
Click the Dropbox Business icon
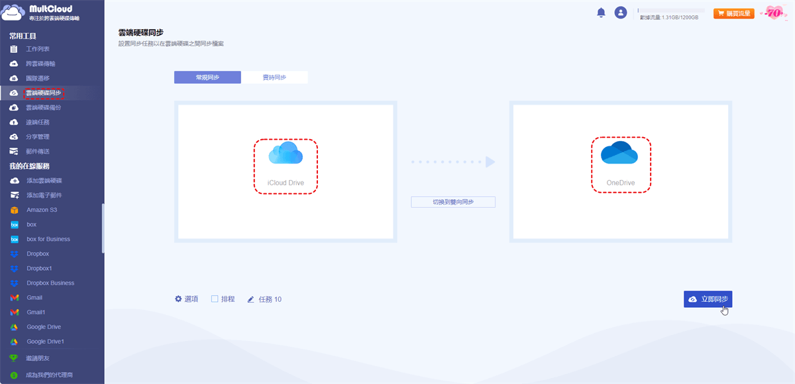pyautogui.click(x=14, y=283)
